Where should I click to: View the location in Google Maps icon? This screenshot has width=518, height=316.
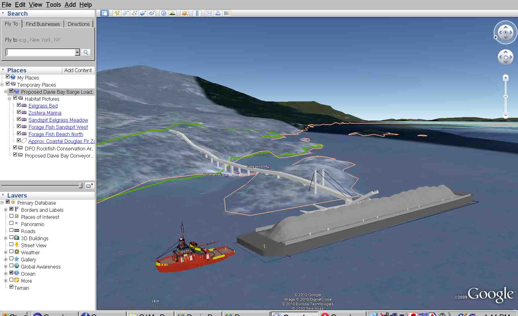[x=227, y=13]
